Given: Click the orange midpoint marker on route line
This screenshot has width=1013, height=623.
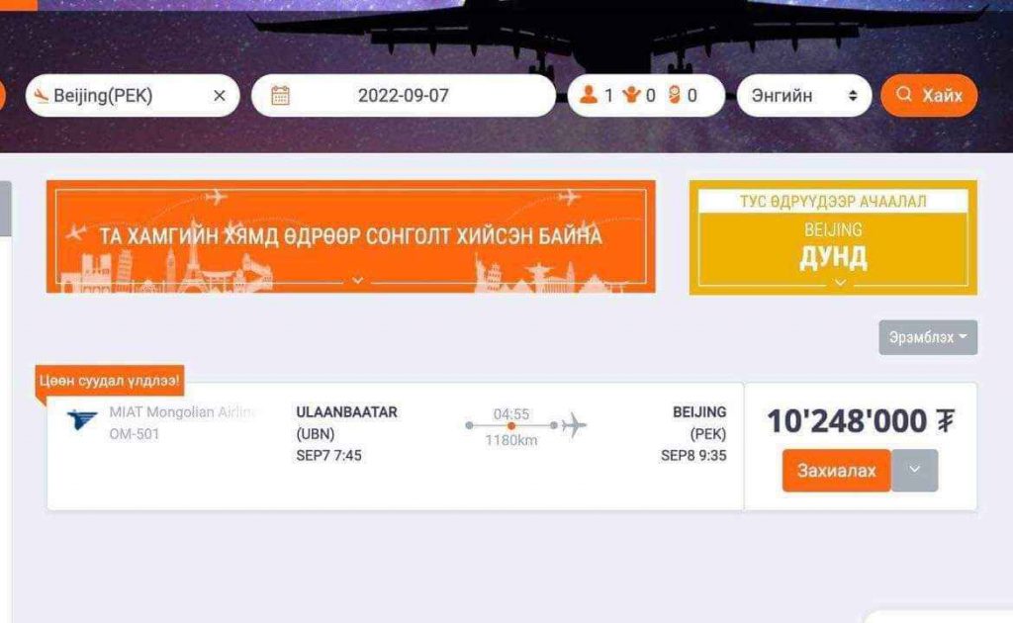Looking at the screenshot, I should (x=511, y=425).
